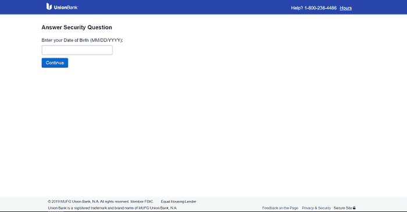Submit with the Continue button
Screen dimensions: 407x212
click(x=55, y=63)
